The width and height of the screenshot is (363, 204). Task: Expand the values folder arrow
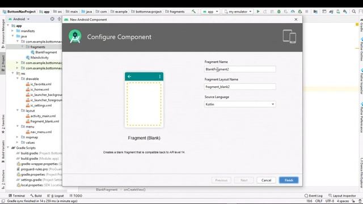(x=18, y=142)
